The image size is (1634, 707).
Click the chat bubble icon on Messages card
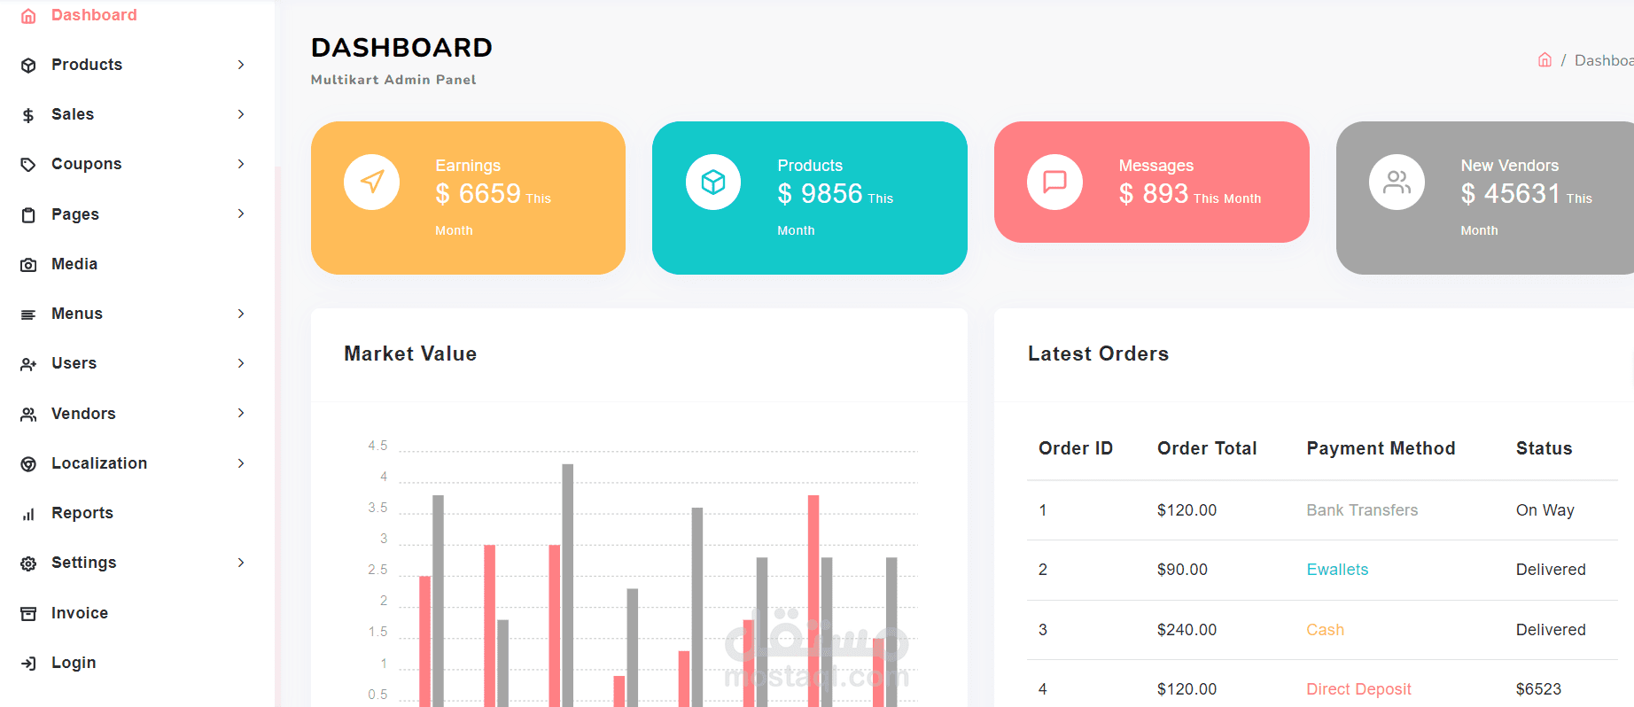click(x=1054, y=182)
